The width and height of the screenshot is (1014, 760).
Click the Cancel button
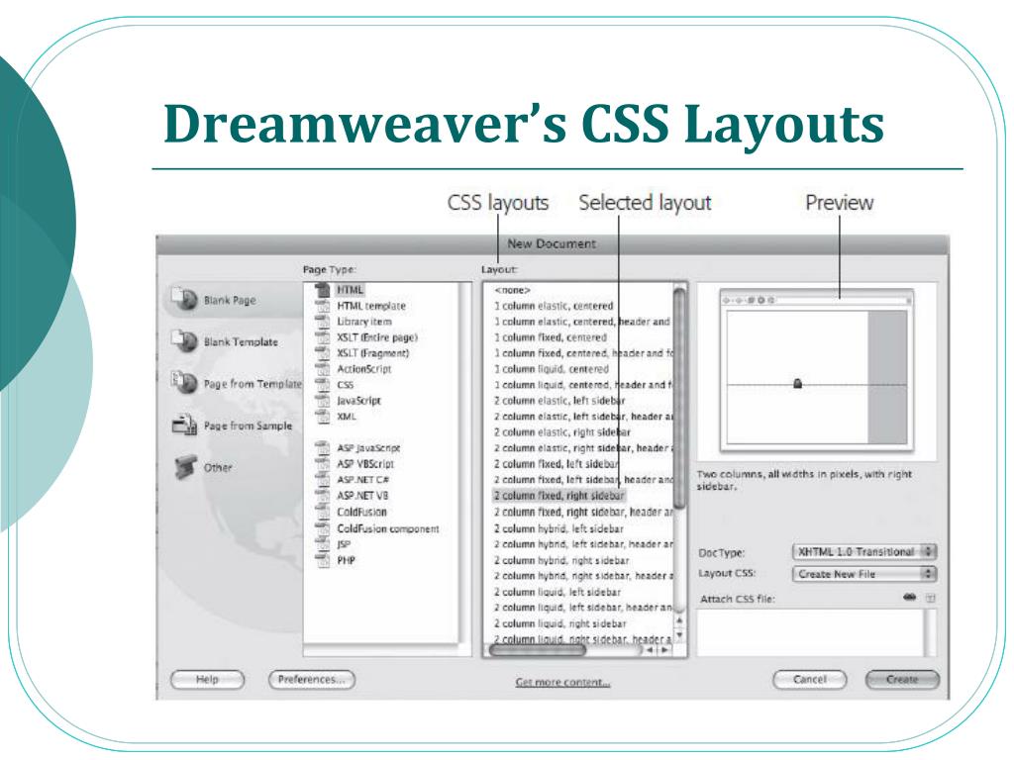click(x=810, y=679)
